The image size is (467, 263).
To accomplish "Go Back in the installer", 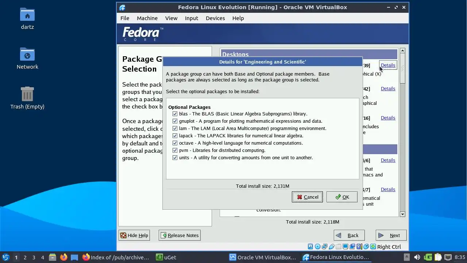I will (349, 235).
